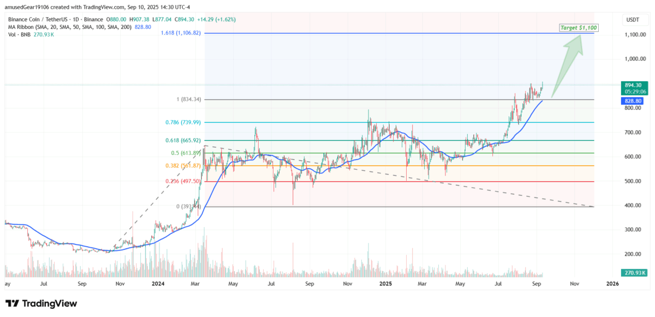Click the TradingView logo at bottom left
Image resolution: width=655 pixels, height=317 pixels.
click(x=41, y=303)
